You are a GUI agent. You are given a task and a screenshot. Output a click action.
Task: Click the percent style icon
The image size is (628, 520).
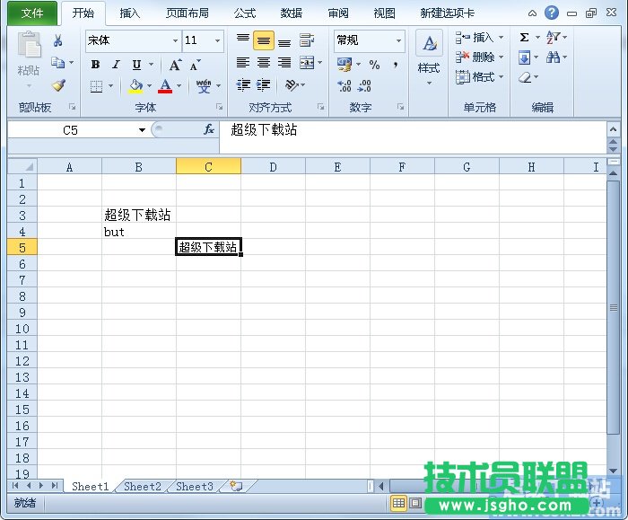coord(374,65)
